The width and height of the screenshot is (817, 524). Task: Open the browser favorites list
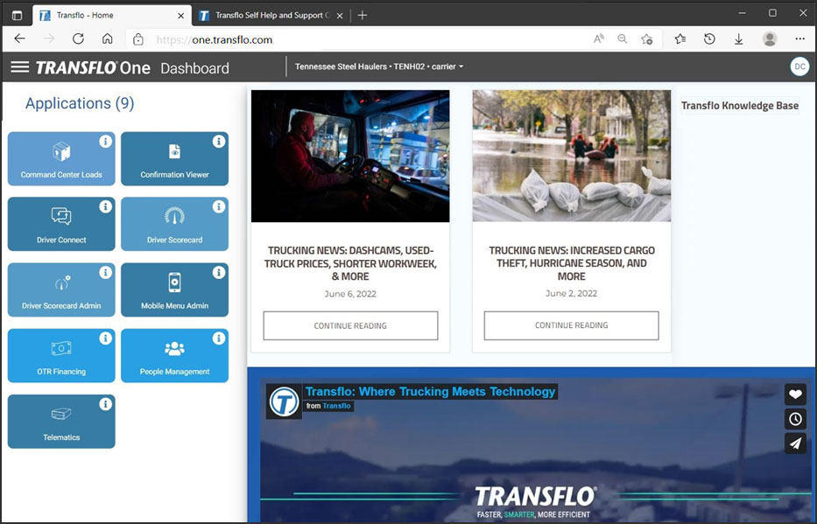pyautogui.click(x=680, y=39)
